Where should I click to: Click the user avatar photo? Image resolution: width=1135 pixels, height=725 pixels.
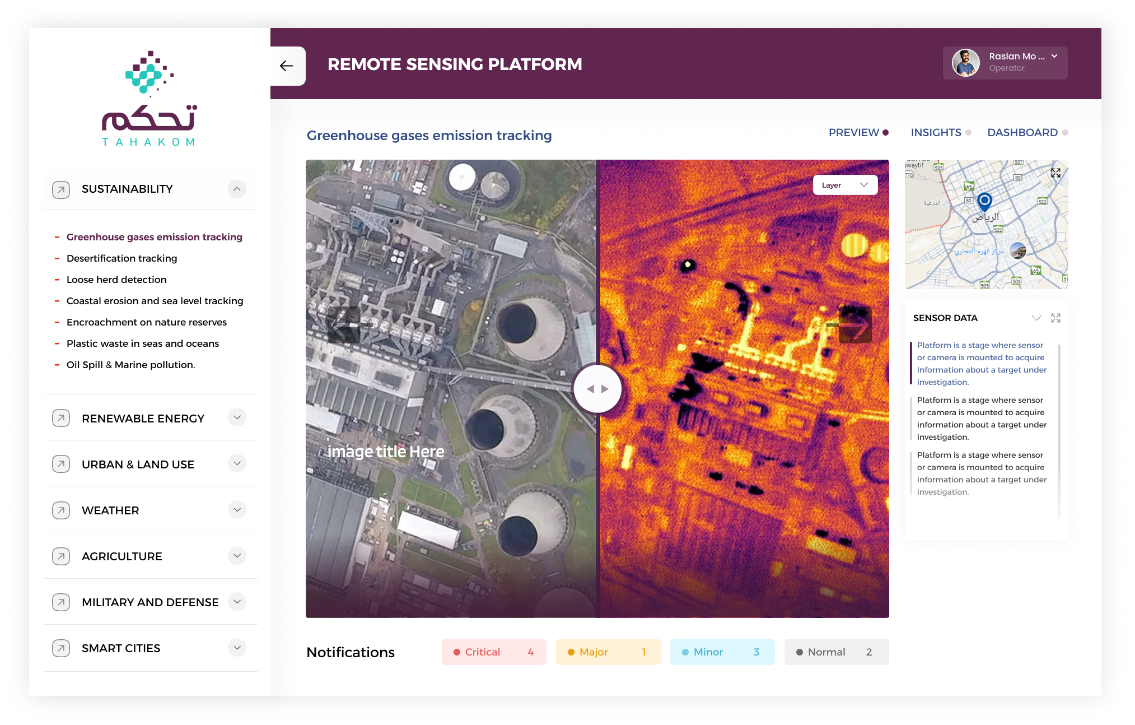965,62
